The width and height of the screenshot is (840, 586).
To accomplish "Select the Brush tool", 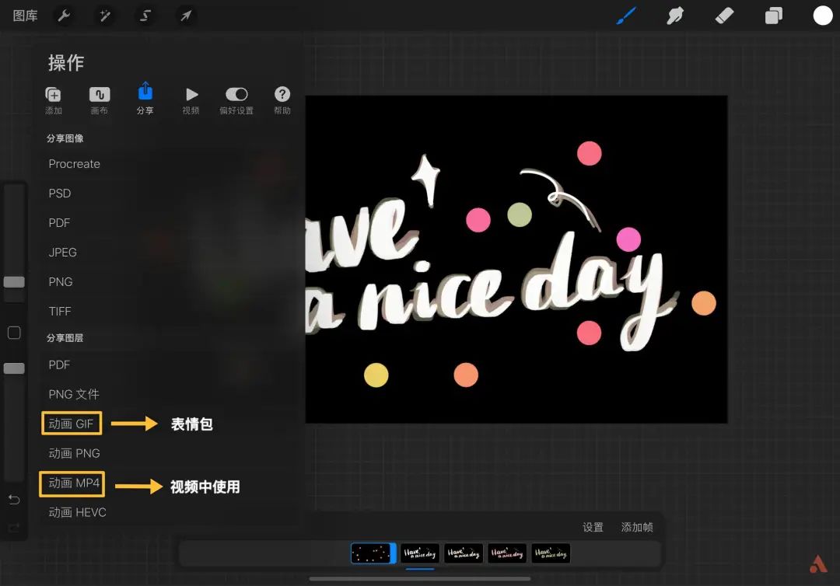I will [626, 16].
